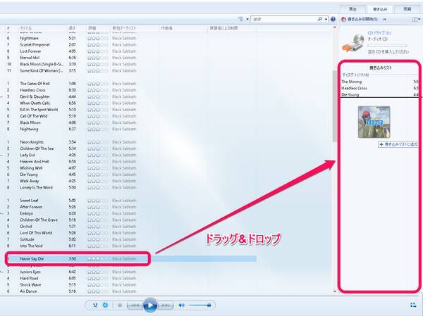
Task: Turn on shuffle in the playback bar
Action: (x=95, y=305)
